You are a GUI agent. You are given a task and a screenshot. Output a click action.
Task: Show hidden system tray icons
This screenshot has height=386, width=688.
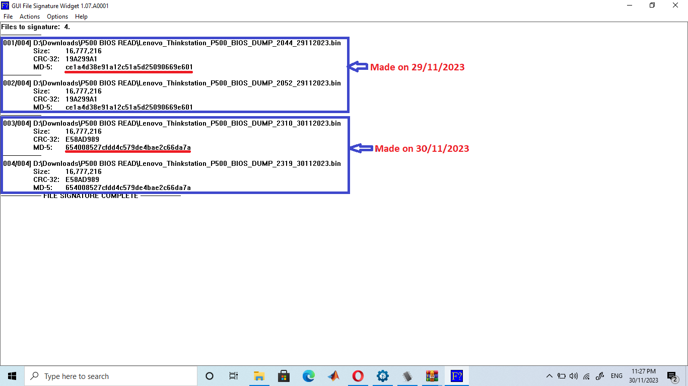549,376
